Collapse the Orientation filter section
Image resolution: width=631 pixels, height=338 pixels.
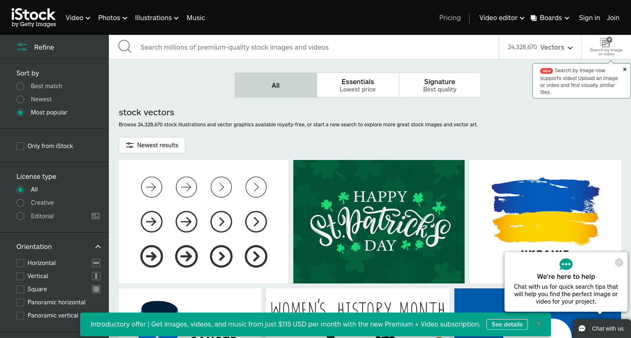click(98, 247)
